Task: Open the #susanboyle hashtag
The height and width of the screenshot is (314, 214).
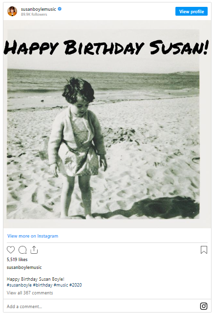Action: [x=19, y=285]
